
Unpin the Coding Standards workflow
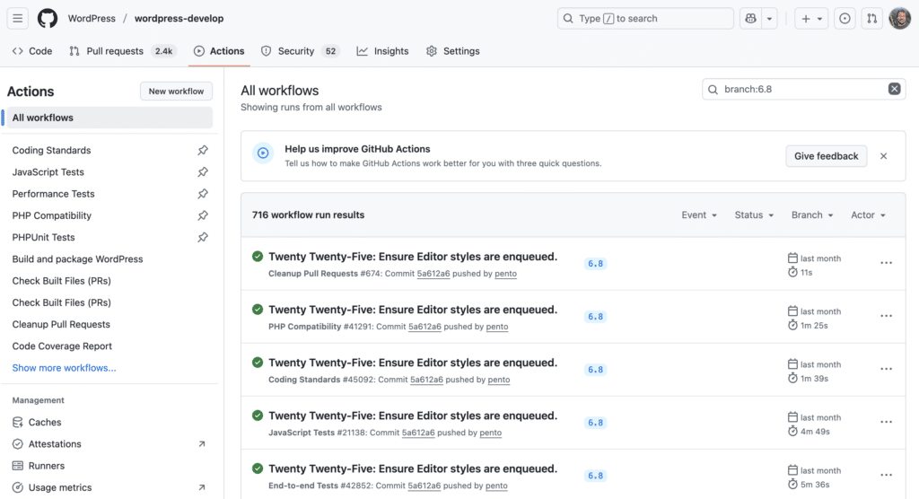click(x=203, y=150)
